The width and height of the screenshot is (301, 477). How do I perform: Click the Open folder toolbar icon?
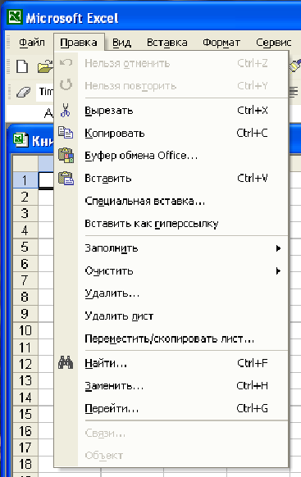click(x=45, y=66)
